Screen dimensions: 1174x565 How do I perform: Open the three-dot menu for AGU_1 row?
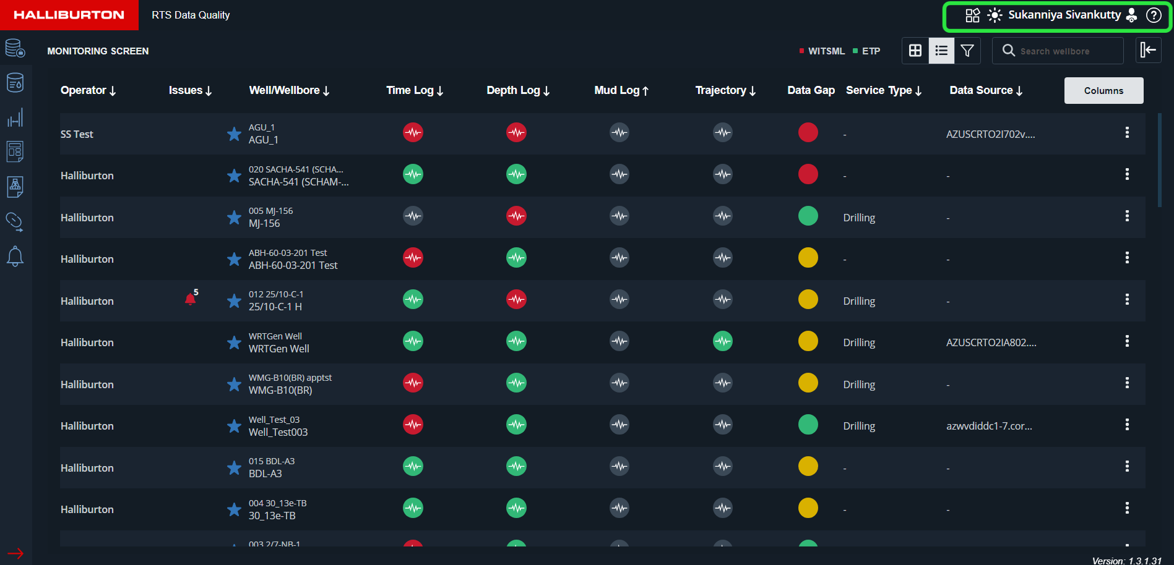tap(1126, 133)
